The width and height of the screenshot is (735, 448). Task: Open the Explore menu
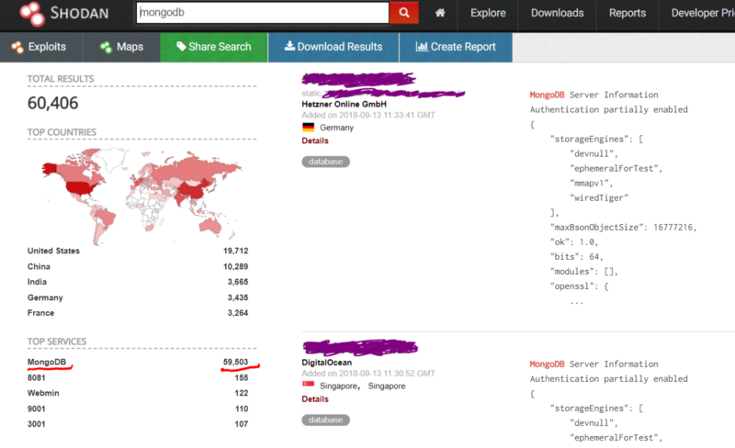click(488, 13)
